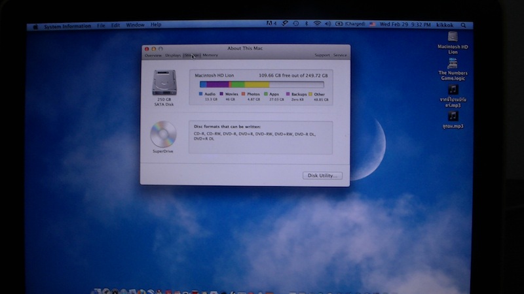The image size is (524, 294).
Task: Switch to the Memory tab
Action: (x=210, y=55)
